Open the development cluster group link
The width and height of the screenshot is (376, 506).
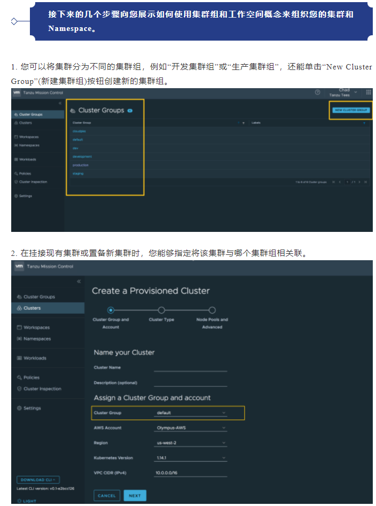click(x=82, y=157)
